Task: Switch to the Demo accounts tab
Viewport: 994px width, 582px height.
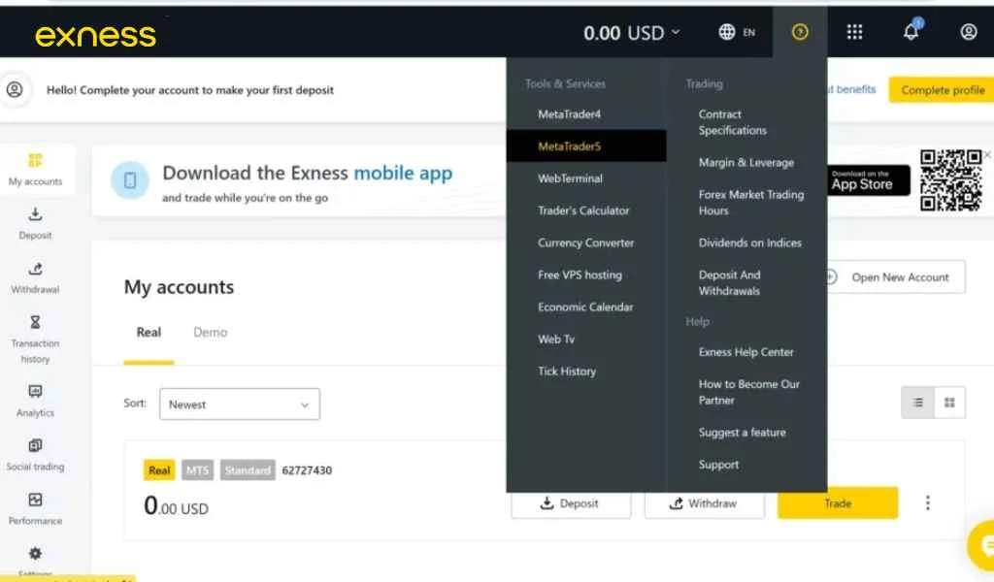Action: click(x=210, y=332)
